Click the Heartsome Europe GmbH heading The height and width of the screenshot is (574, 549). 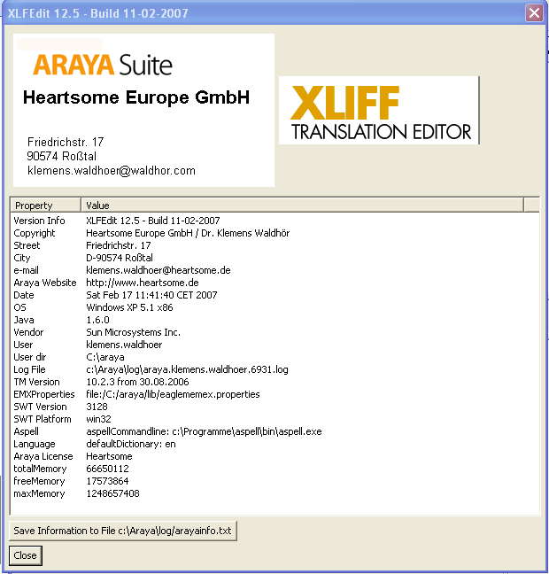135,97
